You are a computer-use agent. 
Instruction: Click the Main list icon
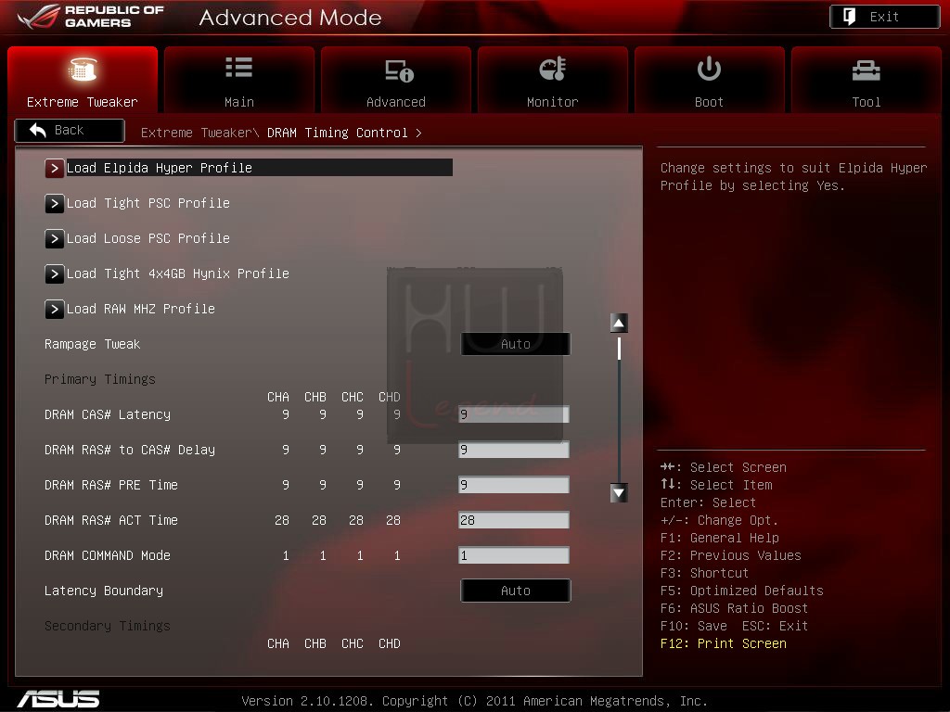[238, 67]
